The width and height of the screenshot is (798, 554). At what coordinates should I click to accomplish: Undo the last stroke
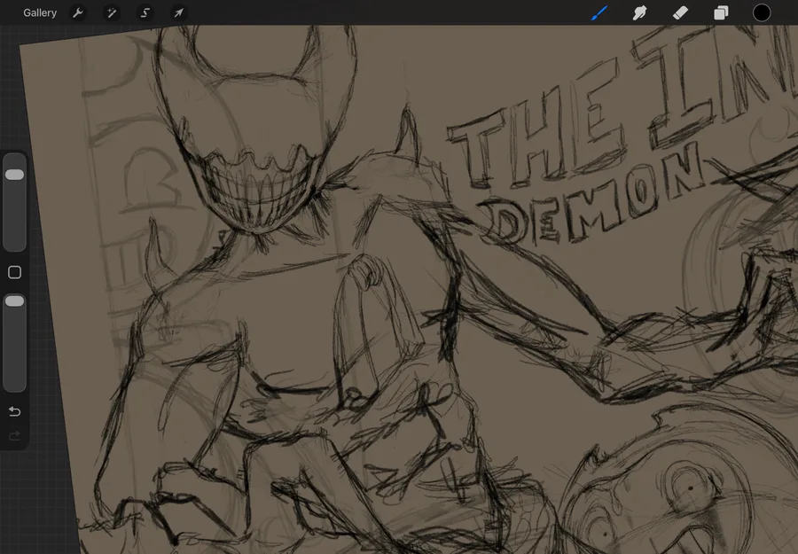(x=14, y=411)
